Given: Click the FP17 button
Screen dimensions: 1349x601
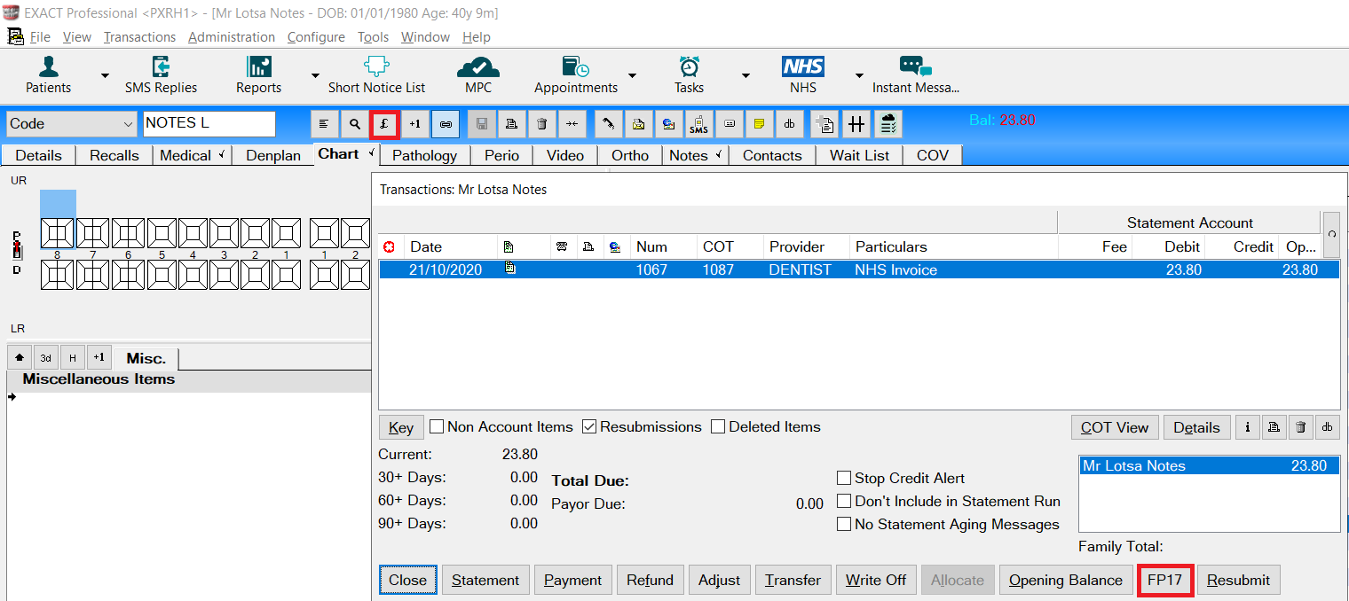Looking at the screenshot, I should (x=1165, y=581).
